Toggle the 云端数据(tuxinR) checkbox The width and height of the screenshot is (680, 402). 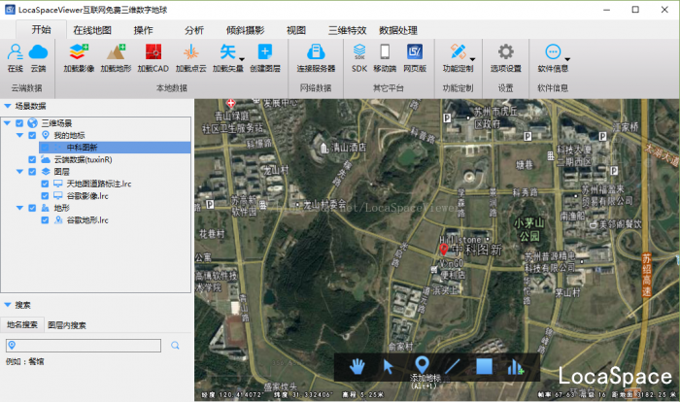pos(32,159)
